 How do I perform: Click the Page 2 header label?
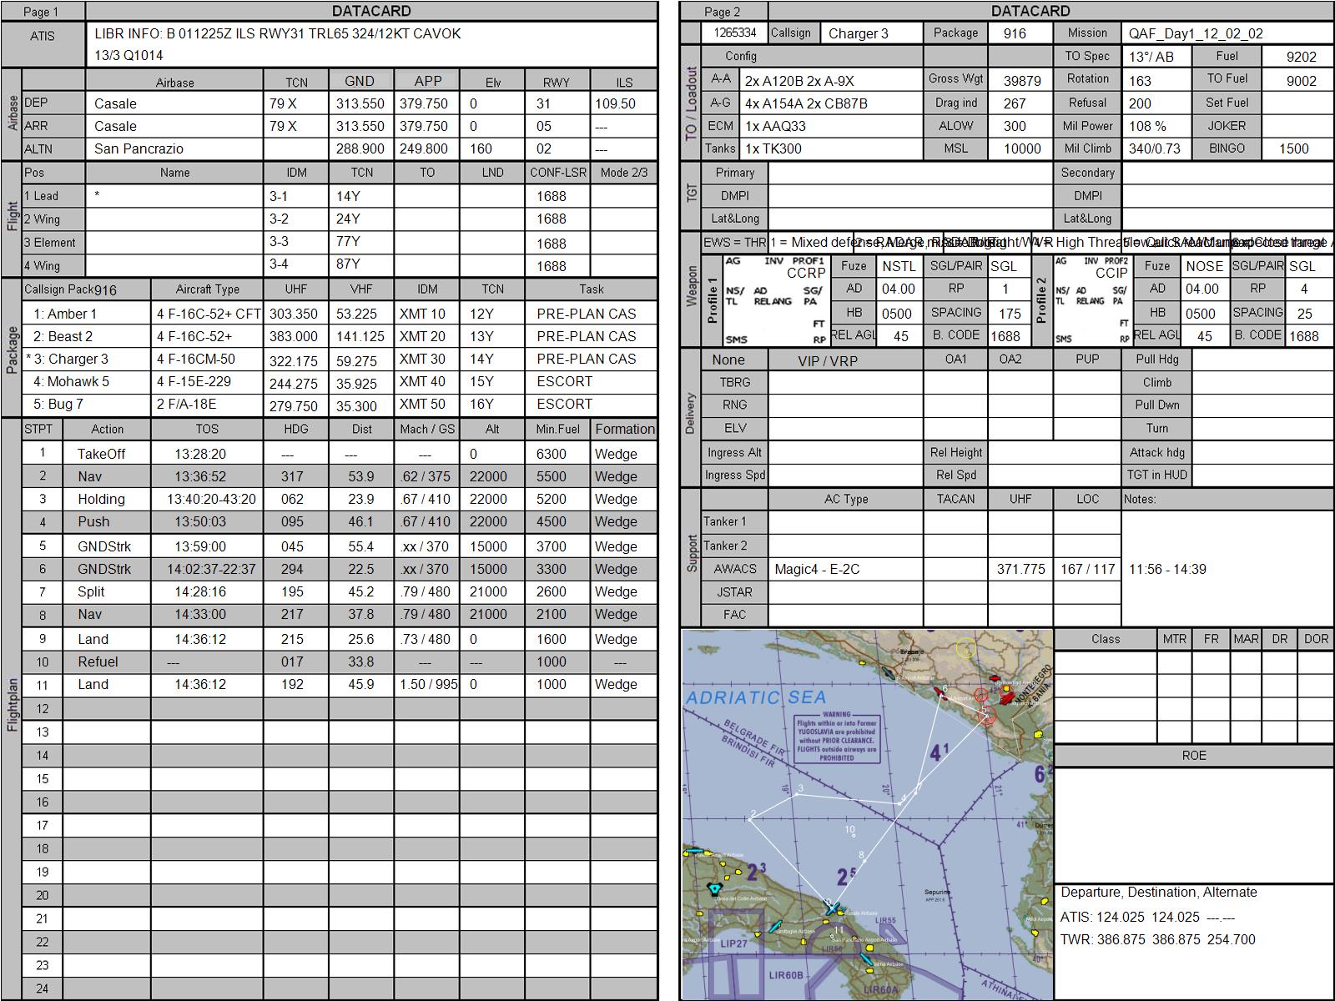[723, 12]
